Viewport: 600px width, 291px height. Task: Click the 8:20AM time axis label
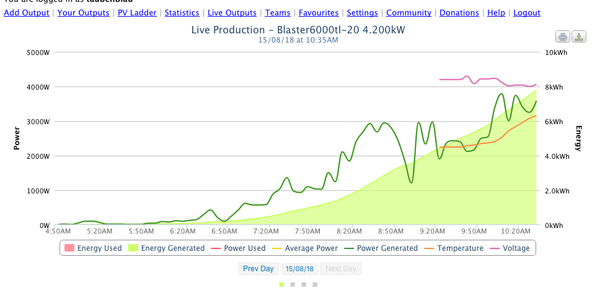pos(351,231)
